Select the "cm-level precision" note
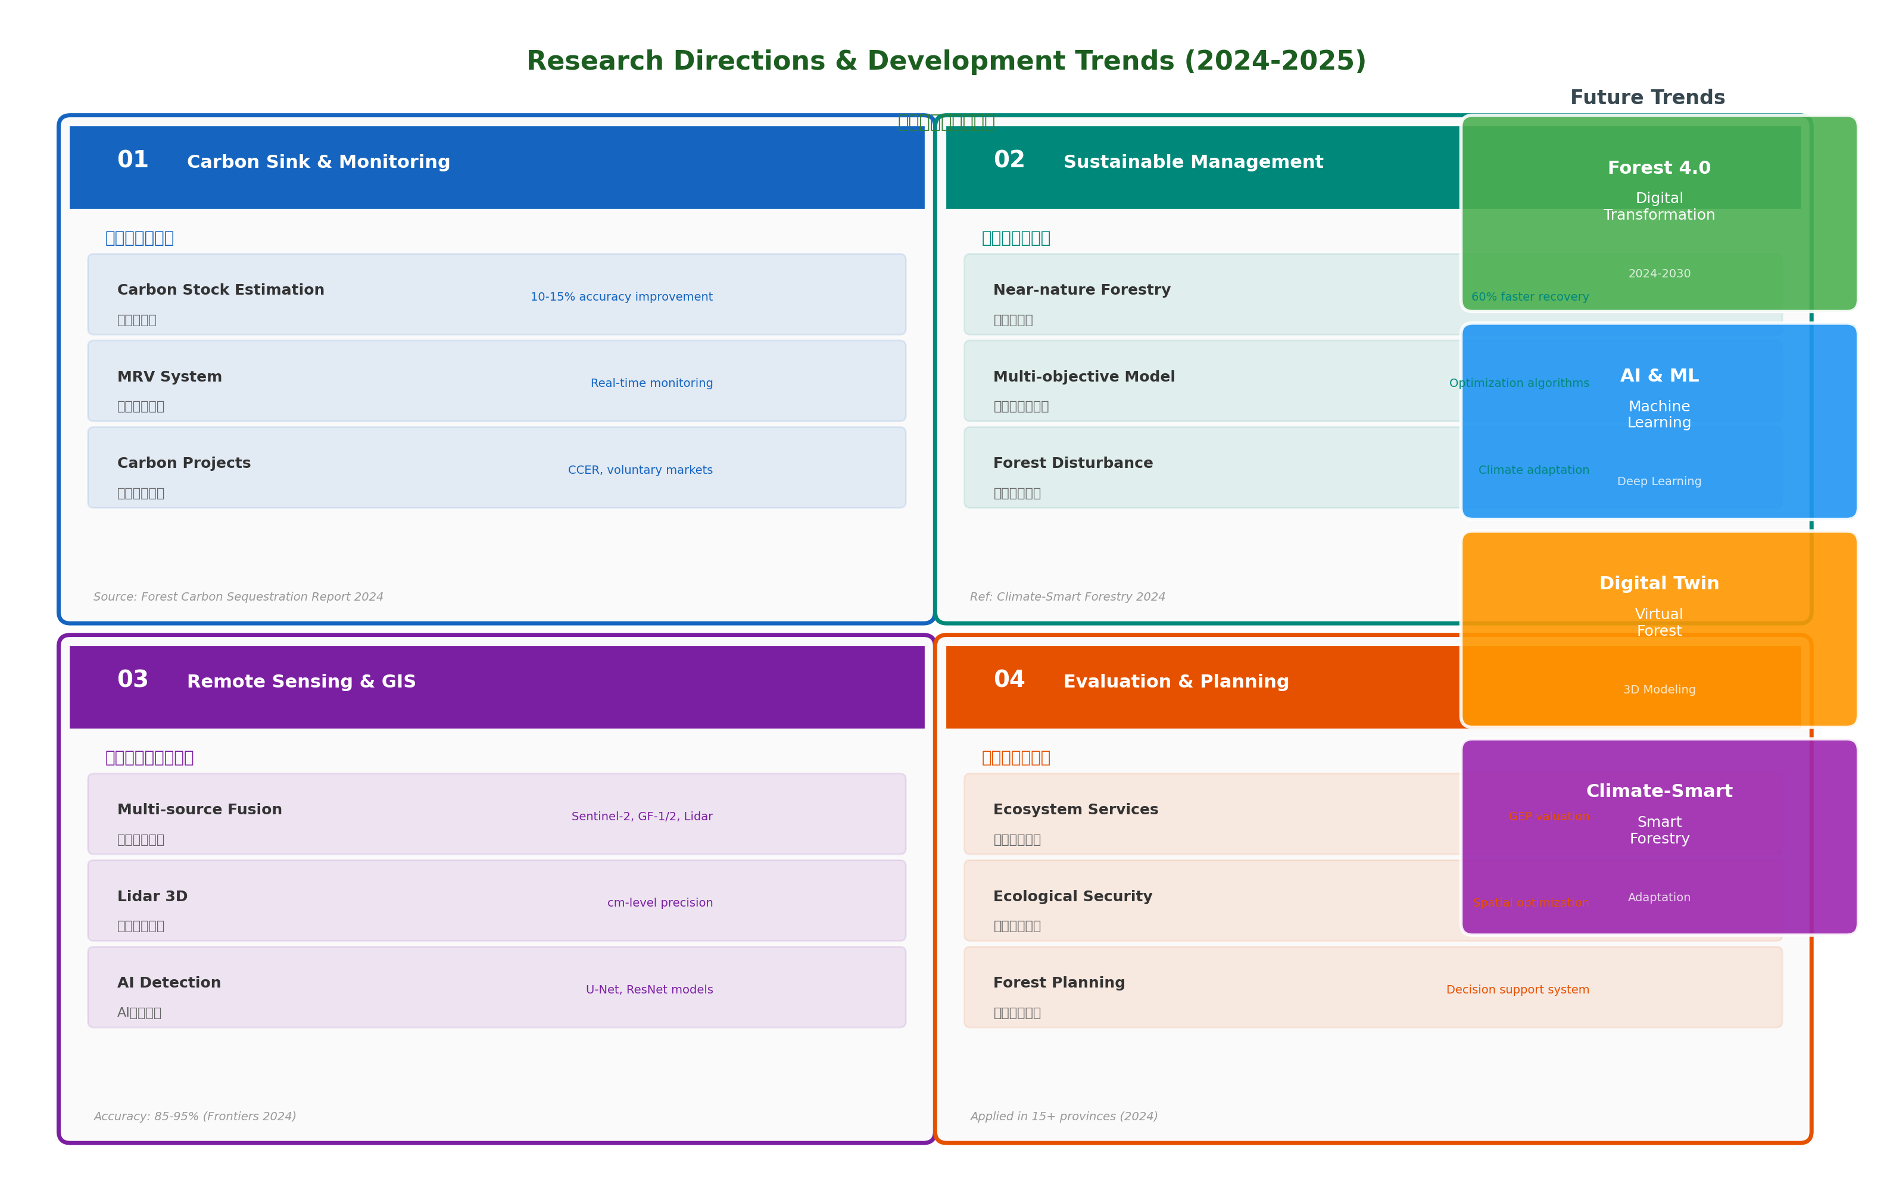 tap(660, 903)
